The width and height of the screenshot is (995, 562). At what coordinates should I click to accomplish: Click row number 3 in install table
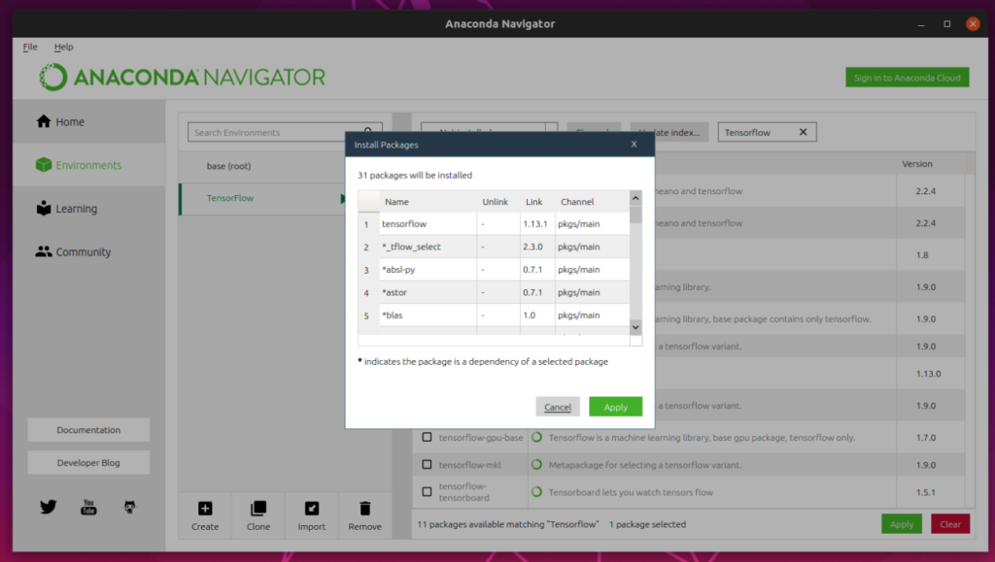[x=366, y=270]
